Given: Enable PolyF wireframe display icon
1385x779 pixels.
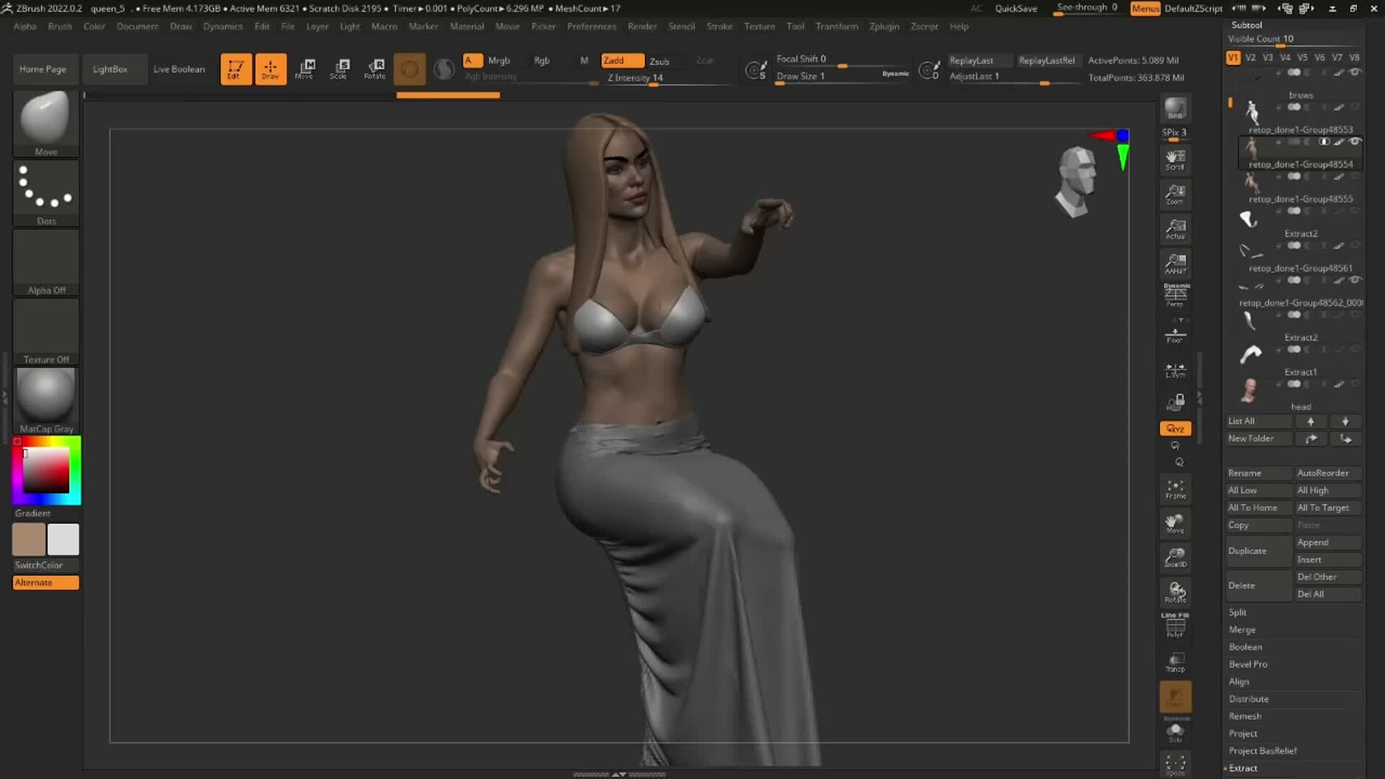Looking at the screenshot, I should [1175, 626].
